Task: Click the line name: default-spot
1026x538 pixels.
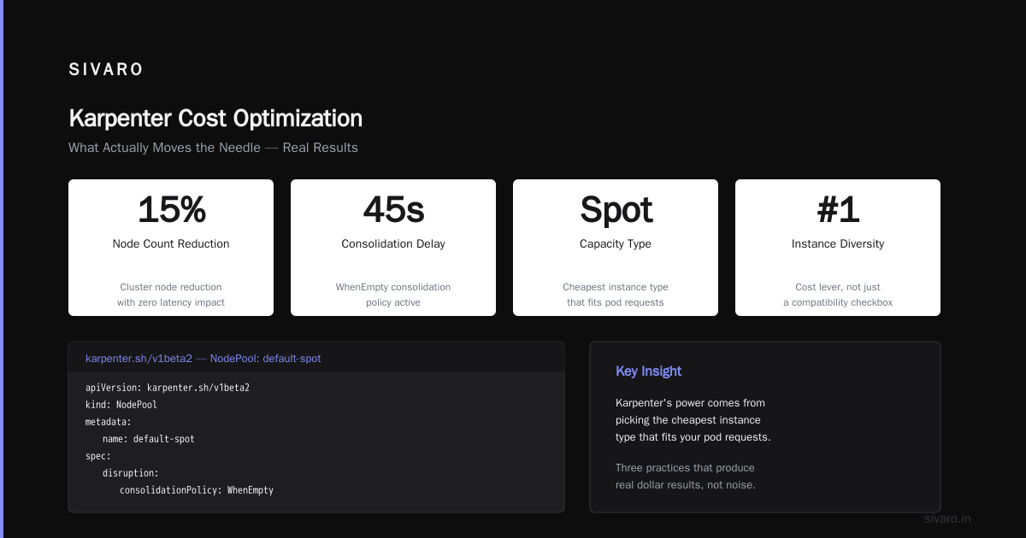Action: point(149,439)
